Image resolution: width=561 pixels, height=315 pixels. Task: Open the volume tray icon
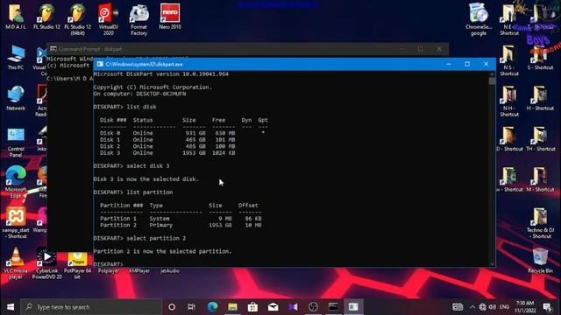point(493,307)
